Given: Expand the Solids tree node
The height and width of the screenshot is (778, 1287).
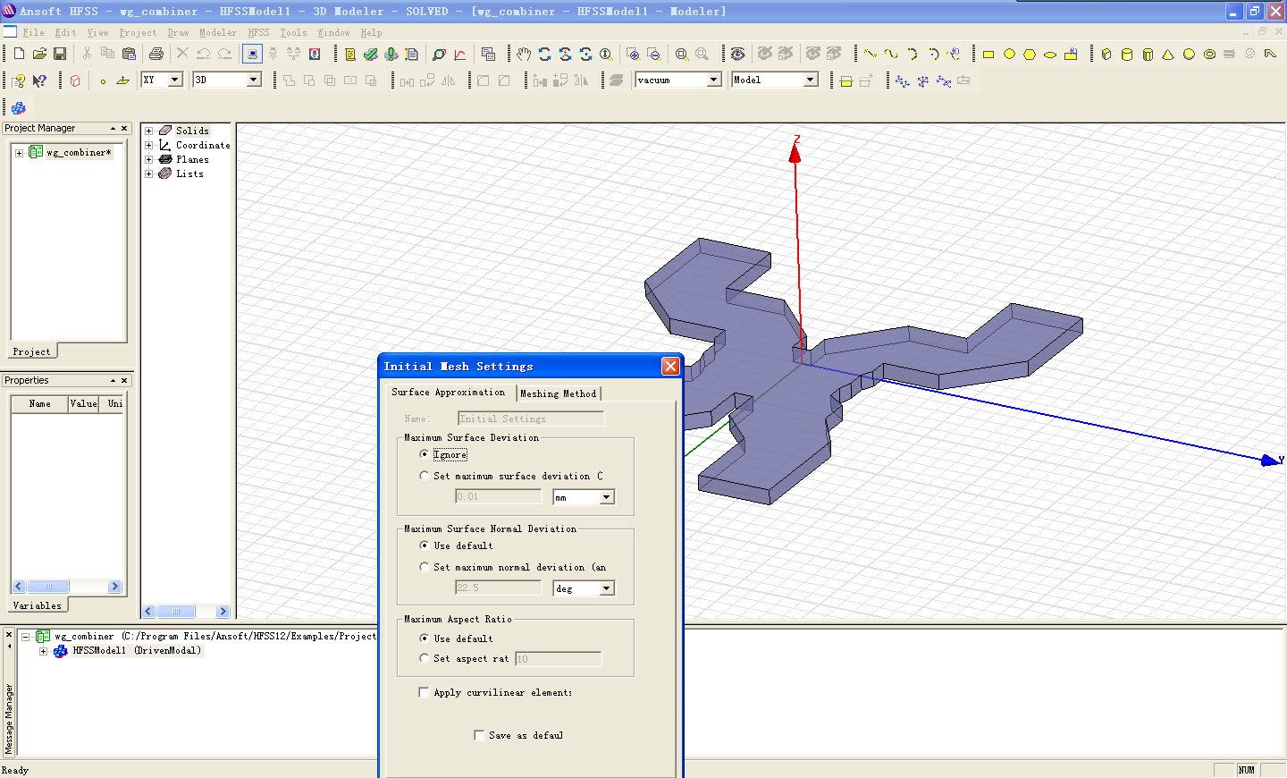Looking at the screenshot, I should 149,131.
